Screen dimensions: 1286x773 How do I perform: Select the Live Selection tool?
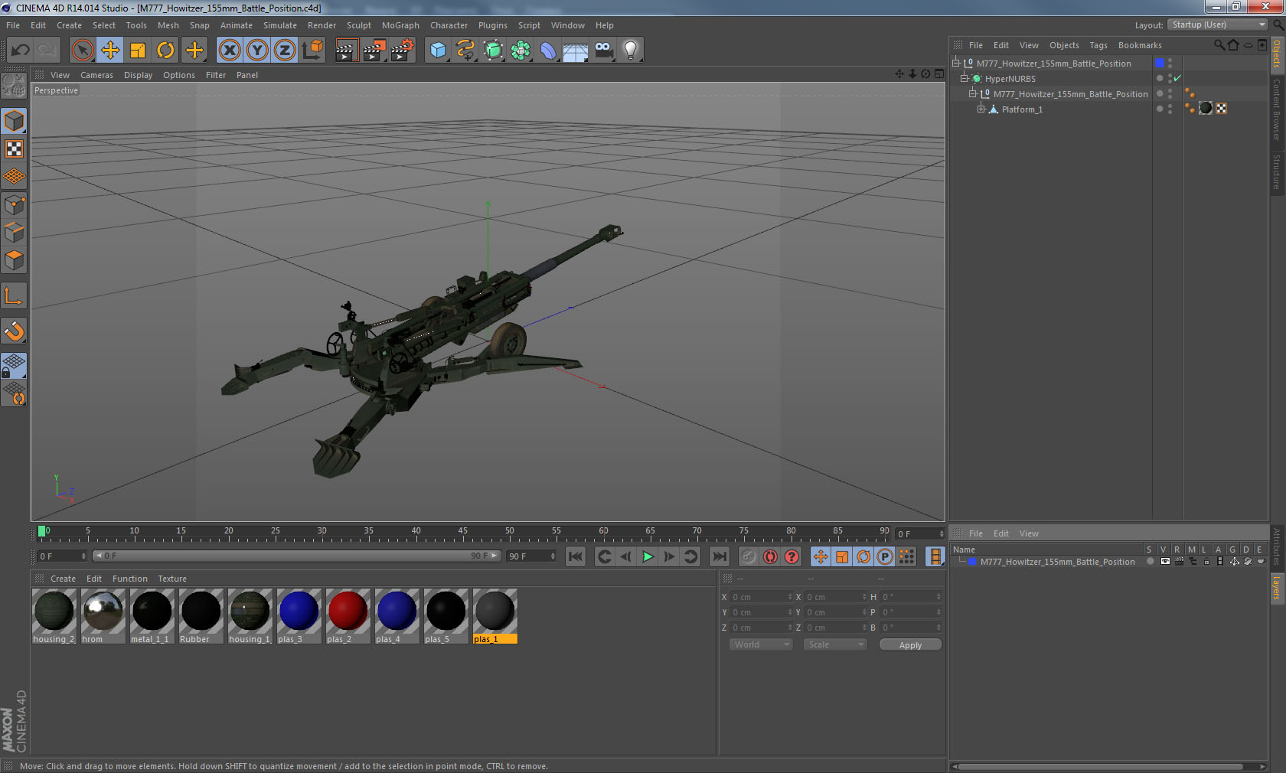point(82,51)
